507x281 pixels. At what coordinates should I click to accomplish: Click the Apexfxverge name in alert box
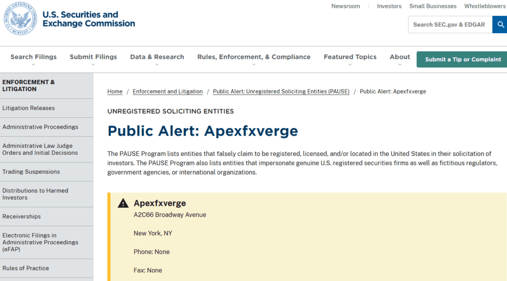[x=160, y=203]
